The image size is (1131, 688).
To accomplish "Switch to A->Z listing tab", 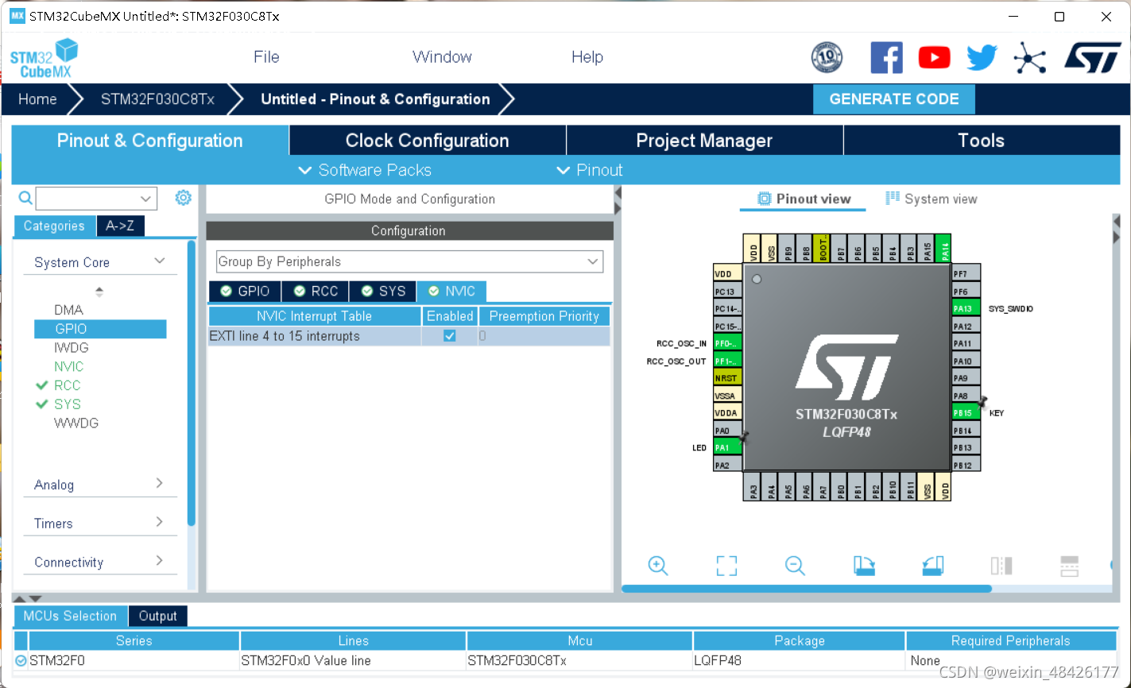I will [120, 226].
